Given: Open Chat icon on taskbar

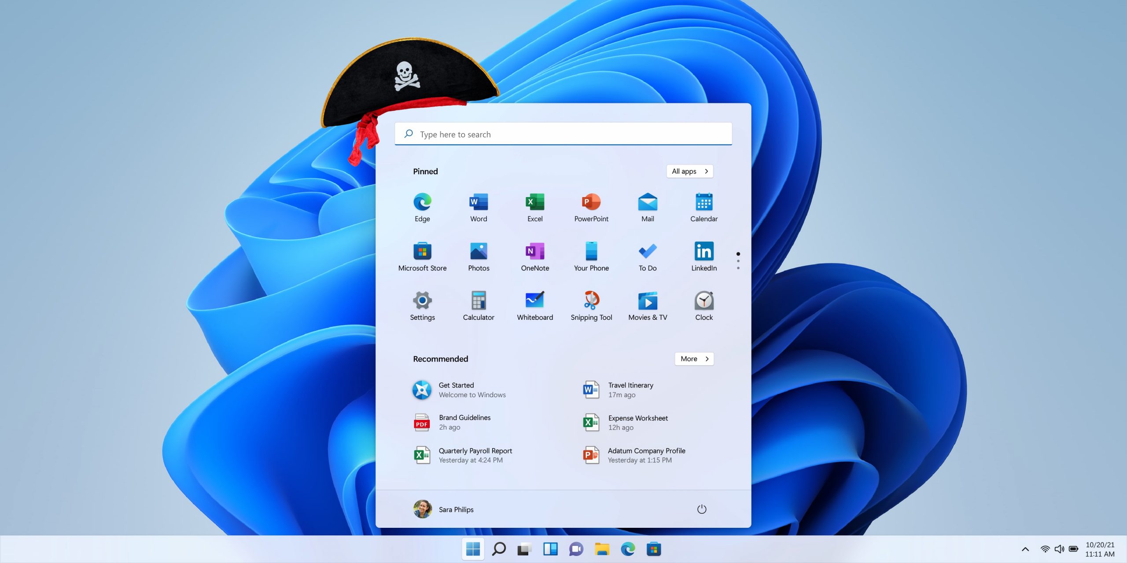Looking at the screenshot, I should click(576, 549).
